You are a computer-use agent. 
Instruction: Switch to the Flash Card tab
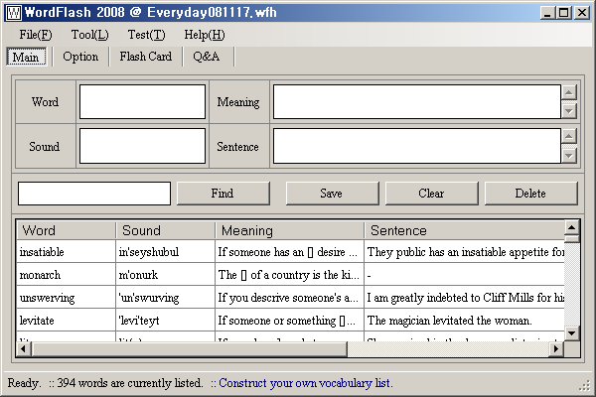(146, 57)
